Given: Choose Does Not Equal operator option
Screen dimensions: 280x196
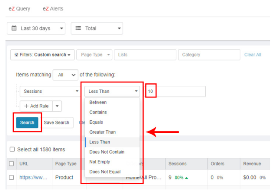Looking at the screenshot, I should click(x=112, y=172).
